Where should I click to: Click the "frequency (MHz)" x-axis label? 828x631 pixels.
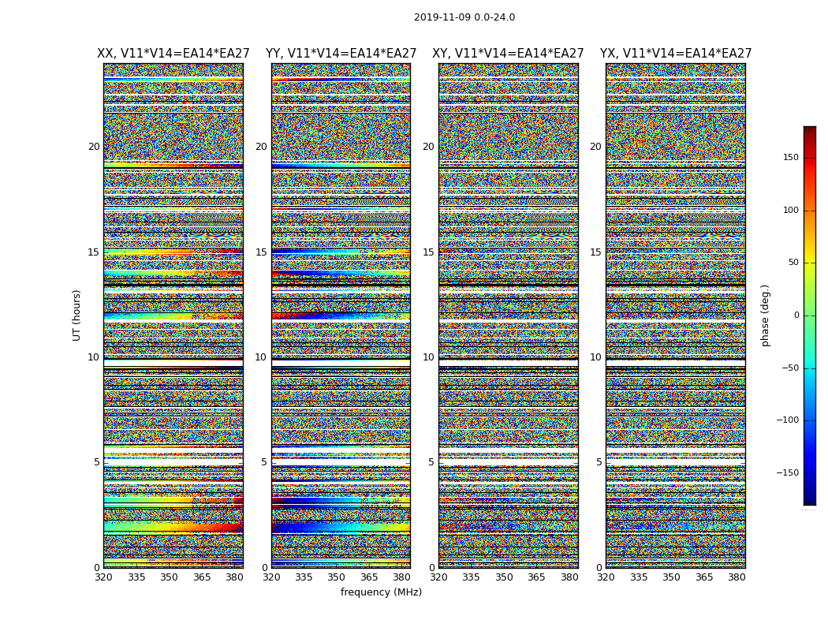tap(381, 592)
